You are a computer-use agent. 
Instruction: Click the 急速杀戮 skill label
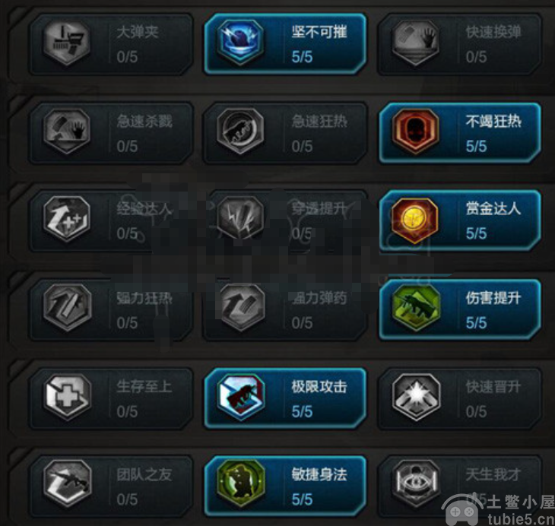(144, 122)
